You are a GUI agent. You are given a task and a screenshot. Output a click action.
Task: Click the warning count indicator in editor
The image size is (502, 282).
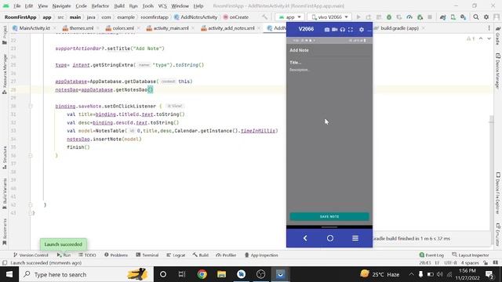pyautogui.click(x=471, y=38)
